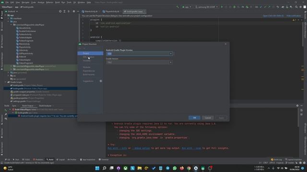The height and width of the screenshot is (172, 307).
Task: Open the Problems tool window tab
Action: click(38, 160)
